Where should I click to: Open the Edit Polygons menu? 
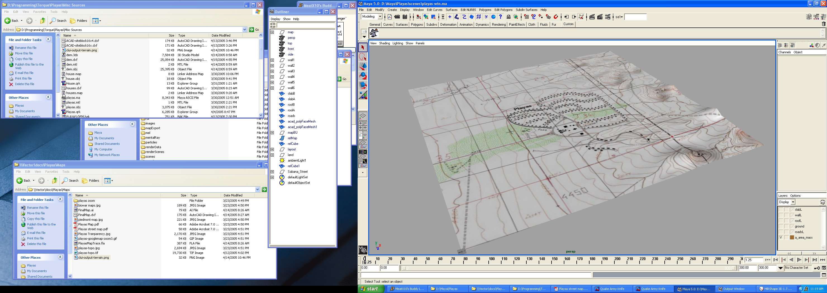[x=503, y=10]
